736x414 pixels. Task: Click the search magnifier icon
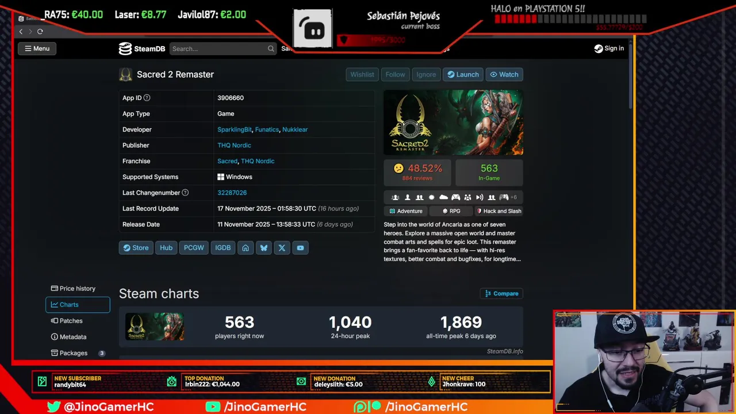(271, 49)
